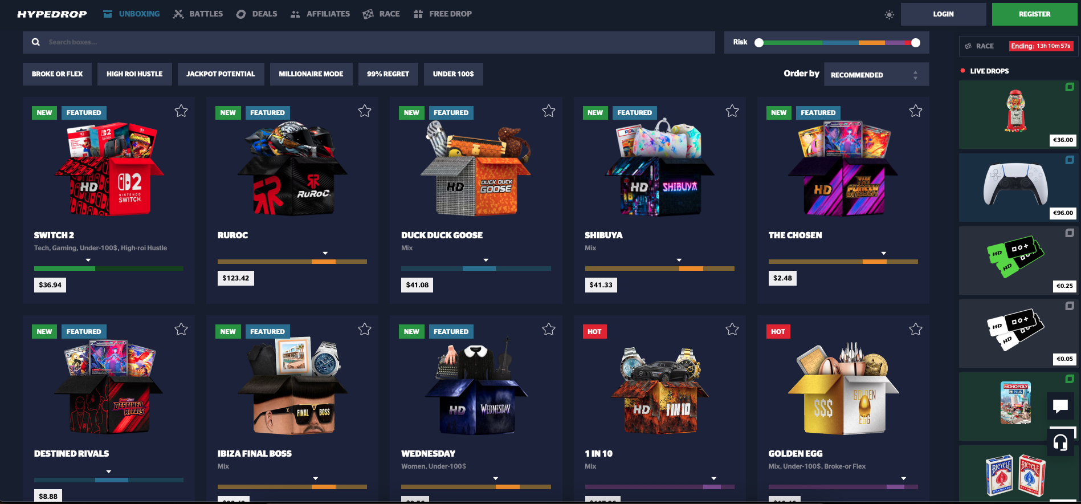The height and width of the screenshot is (504, 1081).
Task: Open The Chosen box image
Action: pos(843,168)
